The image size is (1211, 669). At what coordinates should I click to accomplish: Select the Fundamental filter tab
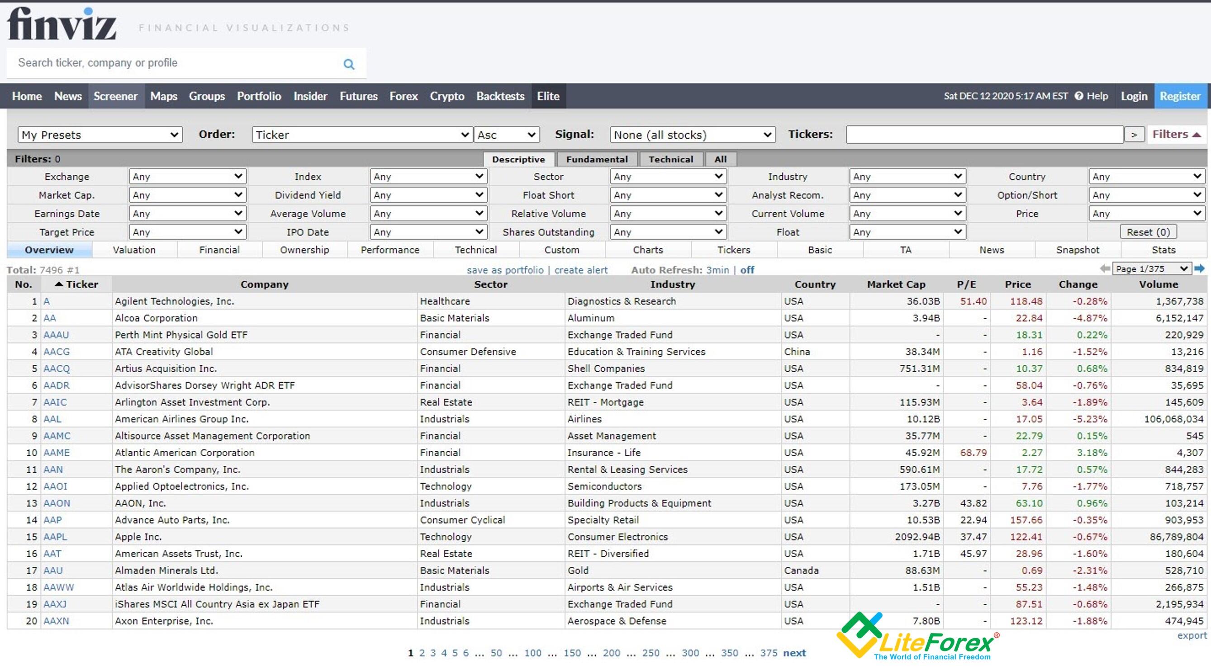pos(596,159)
